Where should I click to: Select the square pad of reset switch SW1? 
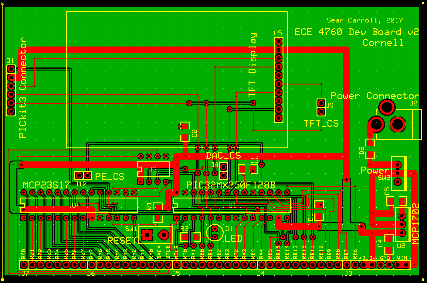click(x=147, y=235)
